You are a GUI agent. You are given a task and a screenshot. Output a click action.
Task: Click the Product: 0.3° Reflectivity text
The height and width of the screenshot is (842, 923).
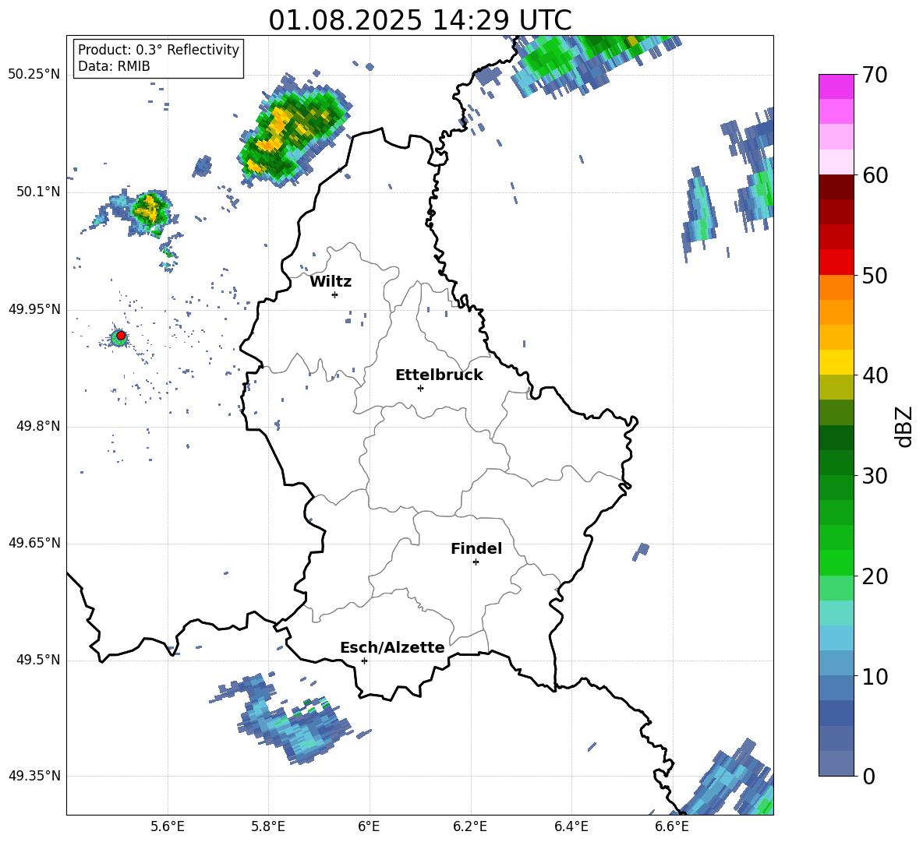click(158, 50)
